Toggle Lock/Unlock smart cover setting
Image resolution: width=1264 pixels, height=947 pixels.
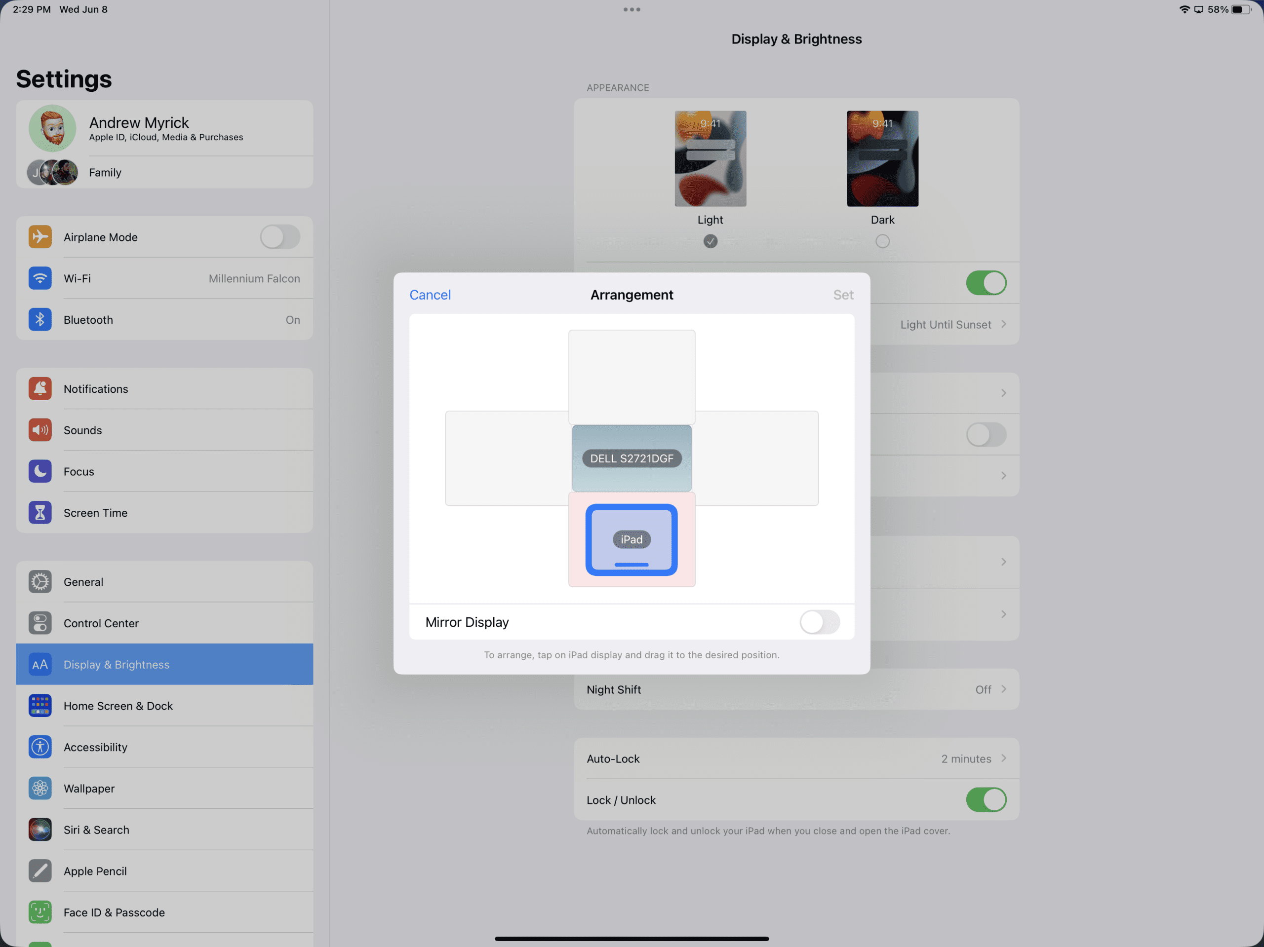[x=987, y=800]
